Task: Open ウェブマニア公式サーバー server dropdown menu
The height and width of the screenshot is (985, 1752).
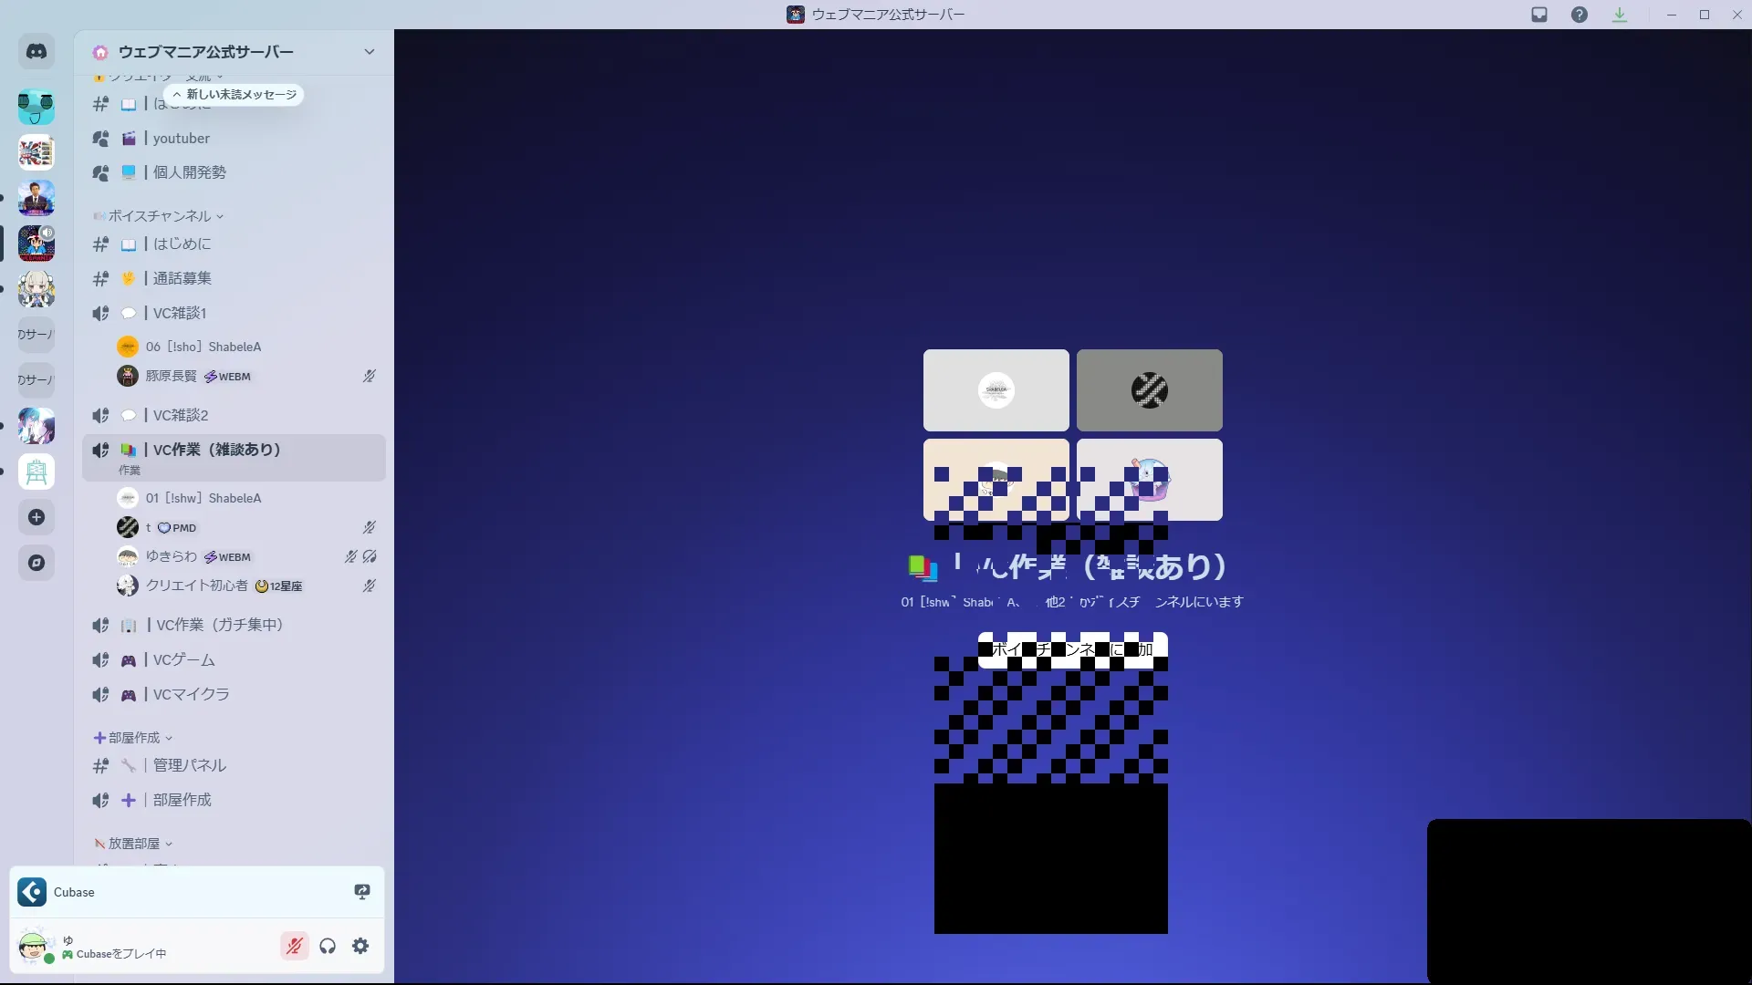Action: click(369, 52)
